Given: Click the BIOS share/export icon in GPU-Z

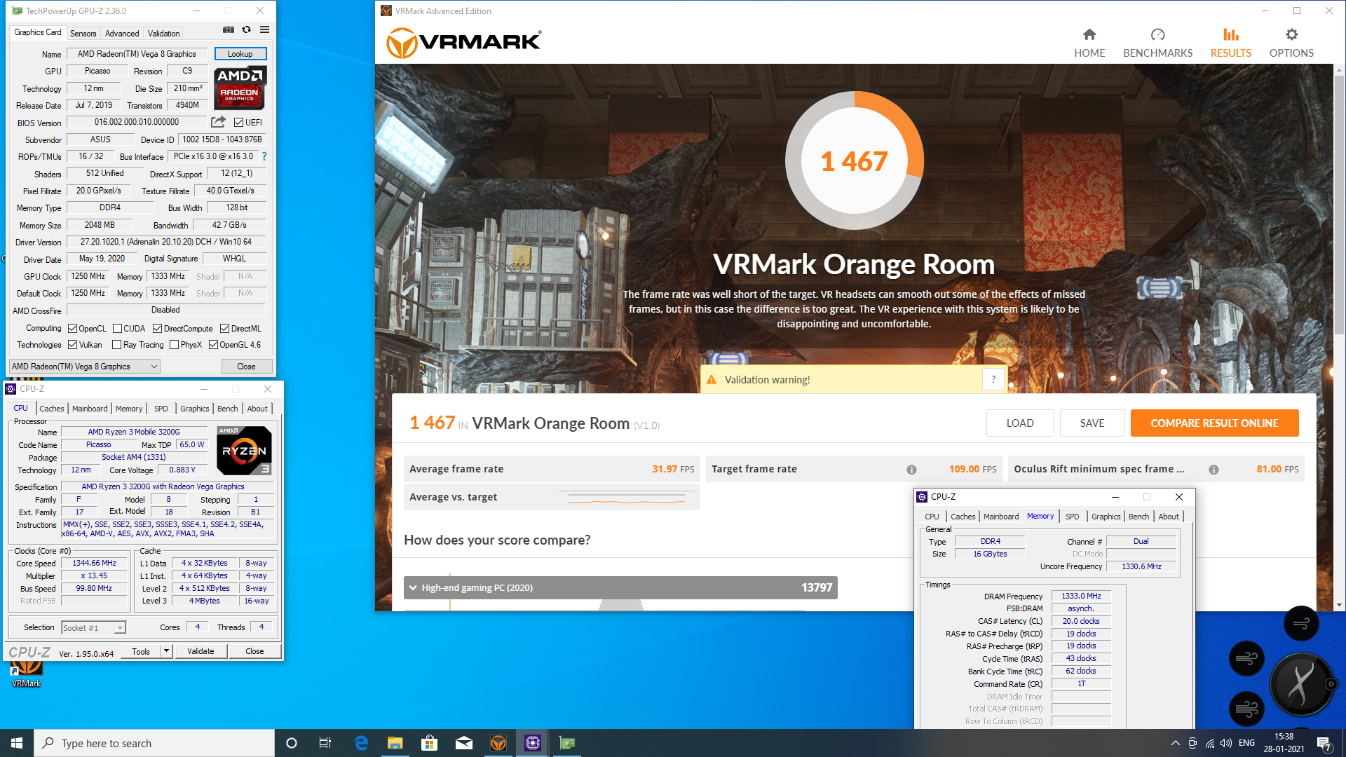Looking at the screenshot, I should tap(219, 122).
